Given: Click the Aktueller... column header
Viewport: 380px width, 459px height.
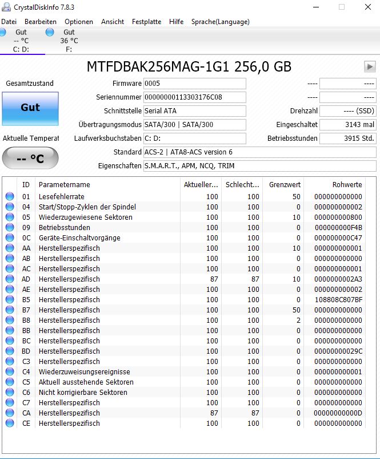Looking at the screenshot, I should click(201, 185).
